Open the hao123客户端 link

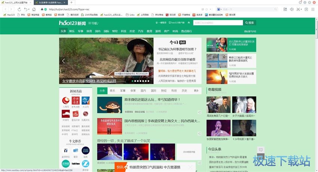pyautogui.click(x=177, y=23)
